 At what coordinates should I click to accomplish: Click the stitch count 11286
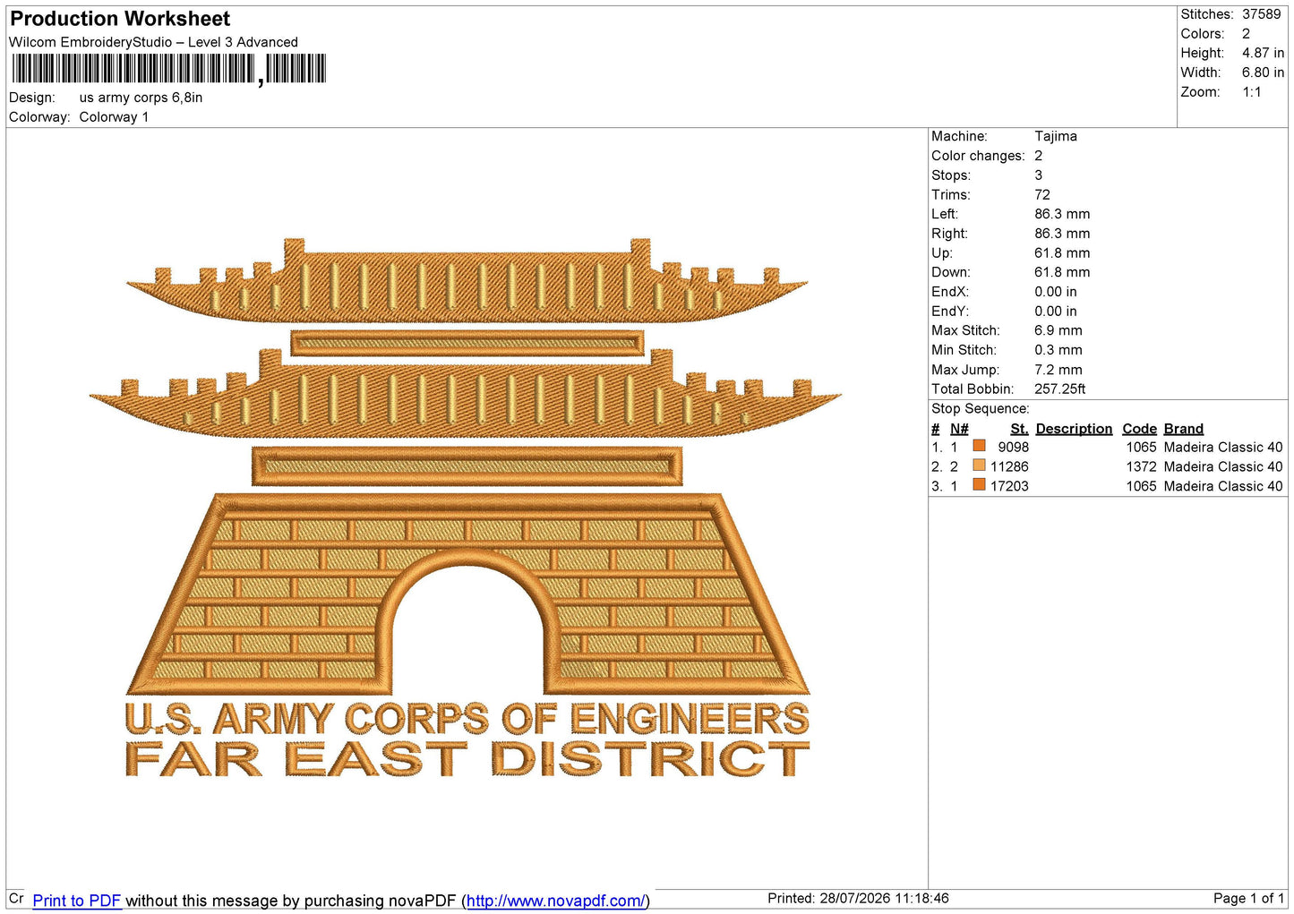[x=1009, y=466]
